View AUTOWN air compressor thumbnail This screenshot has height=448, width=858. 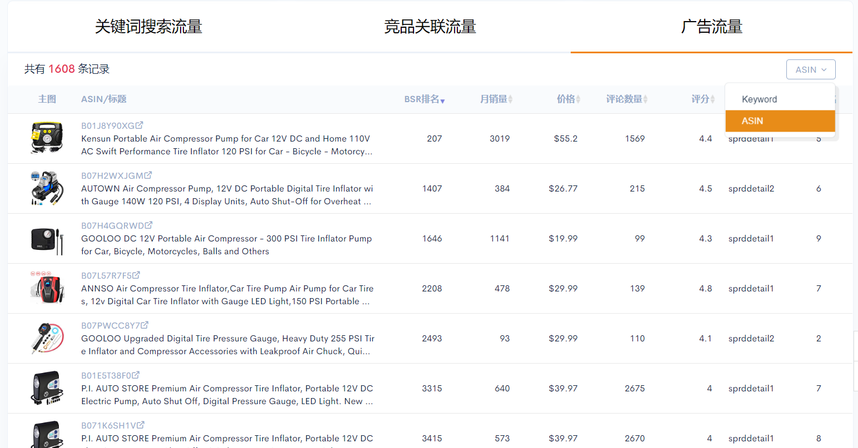point(47,188)
